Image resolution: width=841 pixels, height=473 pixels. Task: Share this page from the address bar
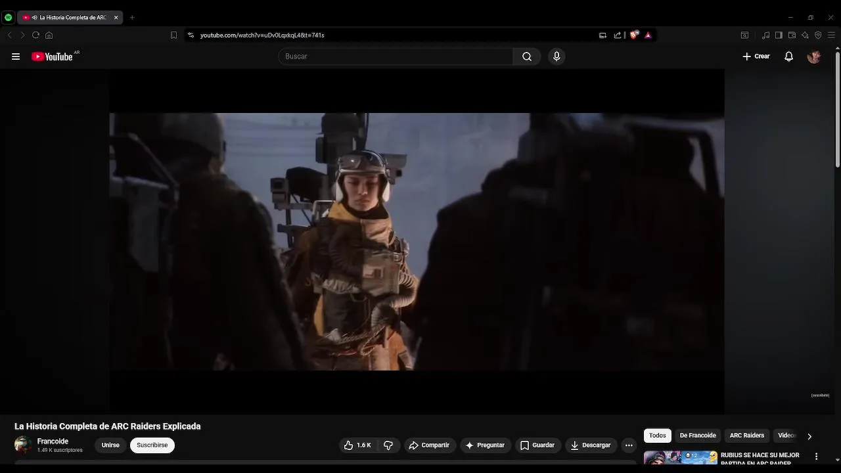tap(618, 35)
